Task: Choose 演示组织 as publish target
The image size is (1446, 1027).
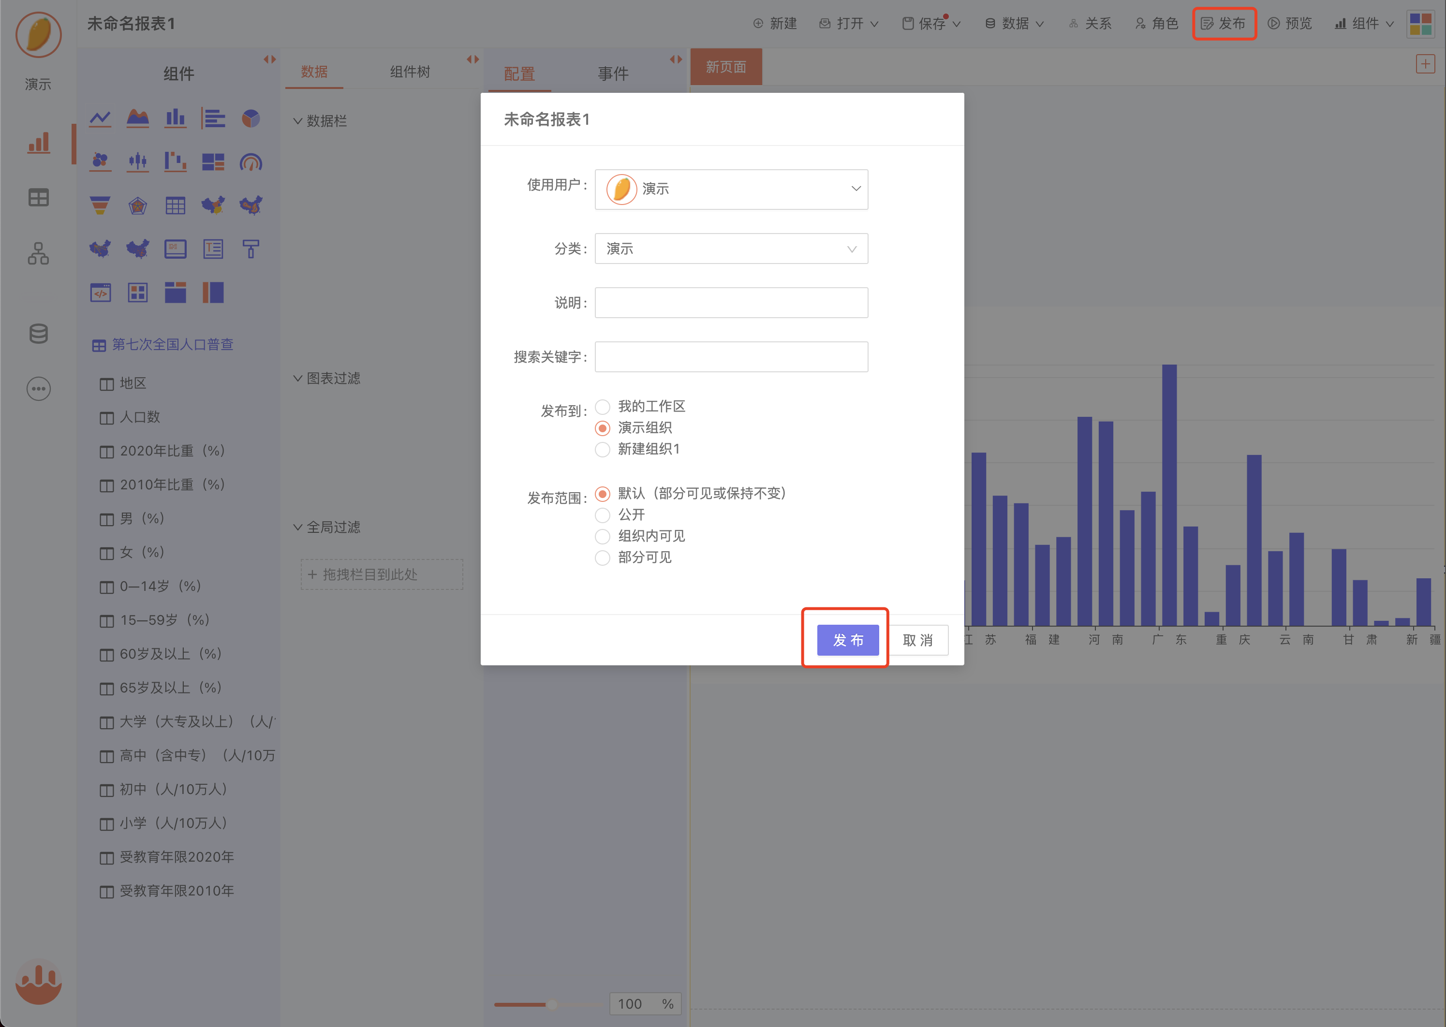Action: click(602, 428)
